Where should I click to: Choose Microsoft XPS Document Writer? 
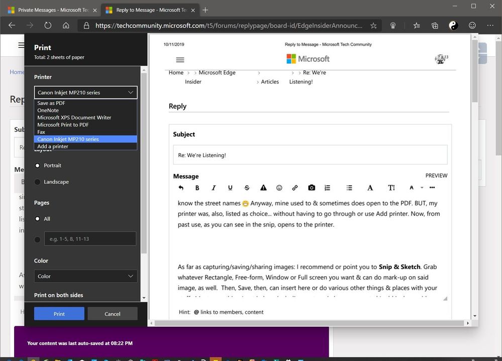click(85, 117)
